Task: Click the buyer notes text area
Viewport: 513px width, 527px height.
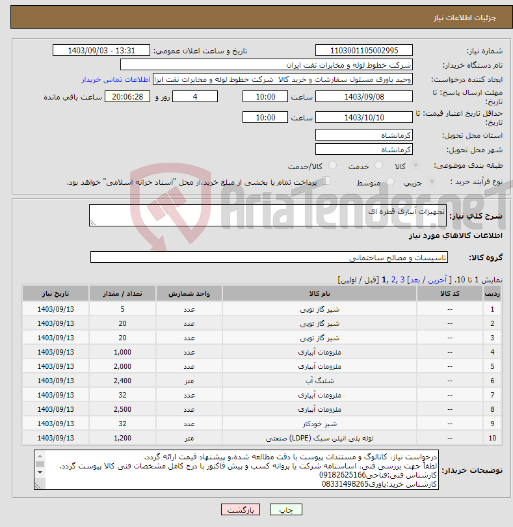Action: (236, 470)
